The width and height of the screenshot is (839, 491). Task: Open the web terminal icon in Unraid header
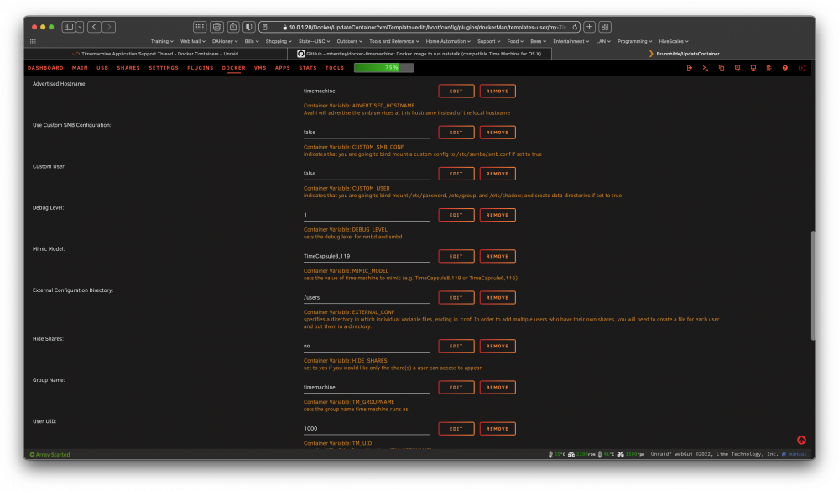(706, 68)
